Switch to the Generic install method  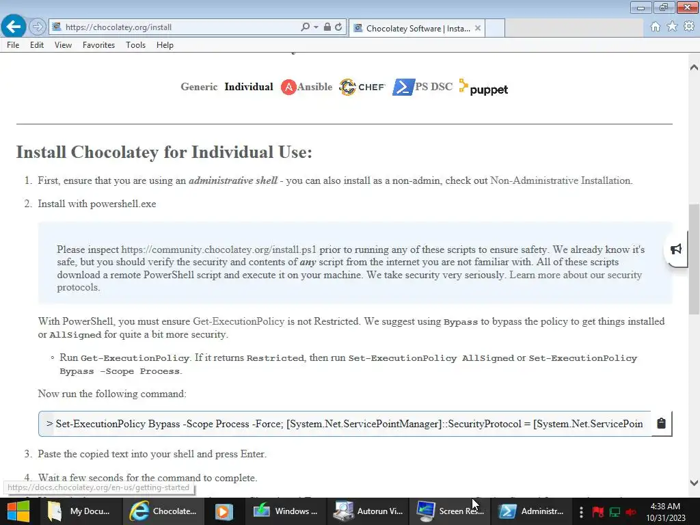pos(199,87)
